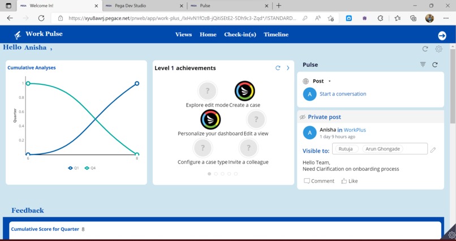Viewport: 456px width, 241px height.
Task: Click Start a conversation
Action: (343, 94)
